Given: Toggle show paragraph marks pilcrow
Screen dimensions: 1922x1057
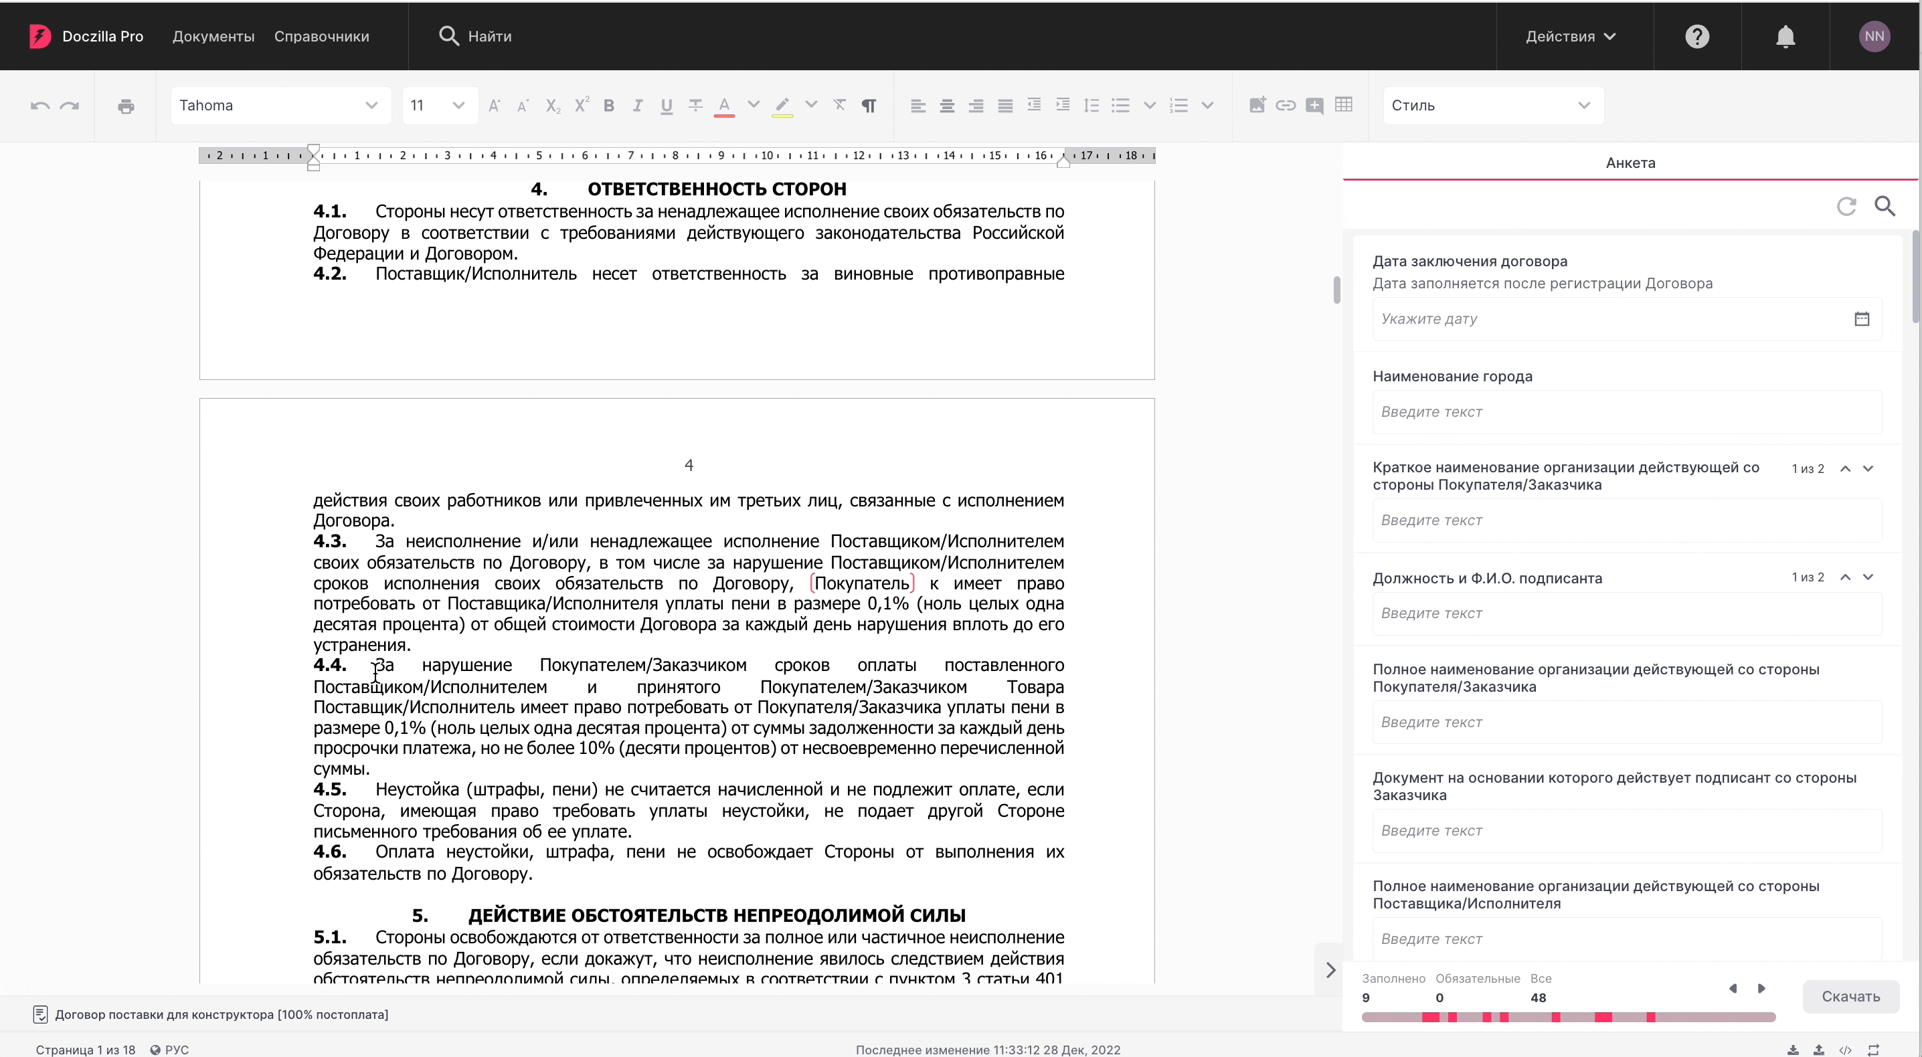Looking at the screenshot, I should [x=869, y=106].
